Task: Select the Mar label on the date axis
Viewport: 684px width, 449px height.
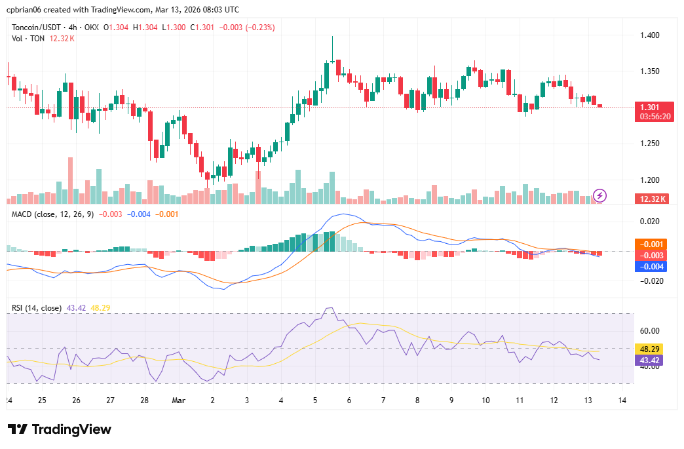Action: [x=178, y=400]
